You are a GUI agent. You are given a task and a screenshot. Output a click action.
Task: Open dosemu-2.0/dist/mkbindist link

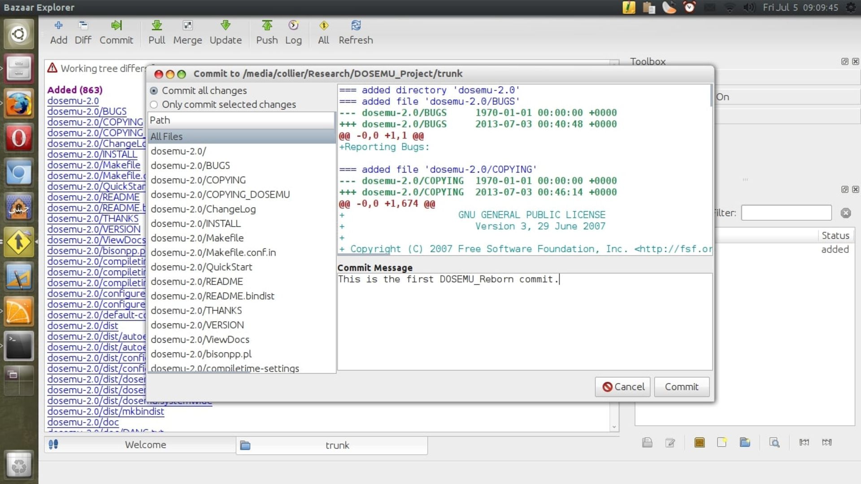click(106, 412)
